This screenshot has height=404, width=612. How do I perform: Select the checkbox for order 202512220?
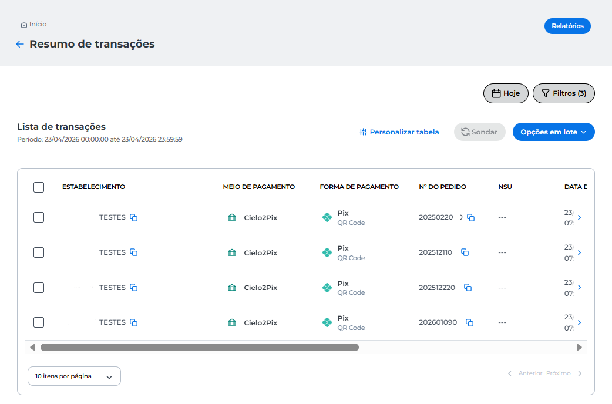tap(39, 288)
